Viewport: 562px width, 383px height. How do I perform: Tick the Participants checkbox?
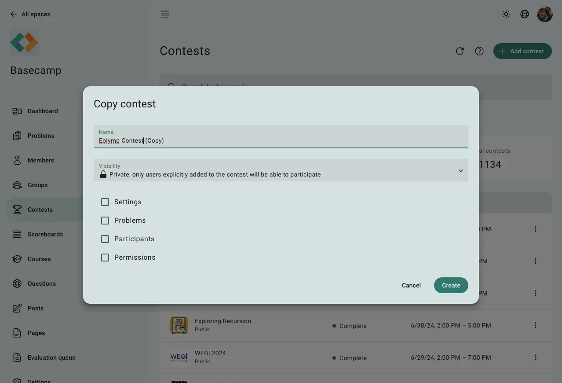point(105,239)
